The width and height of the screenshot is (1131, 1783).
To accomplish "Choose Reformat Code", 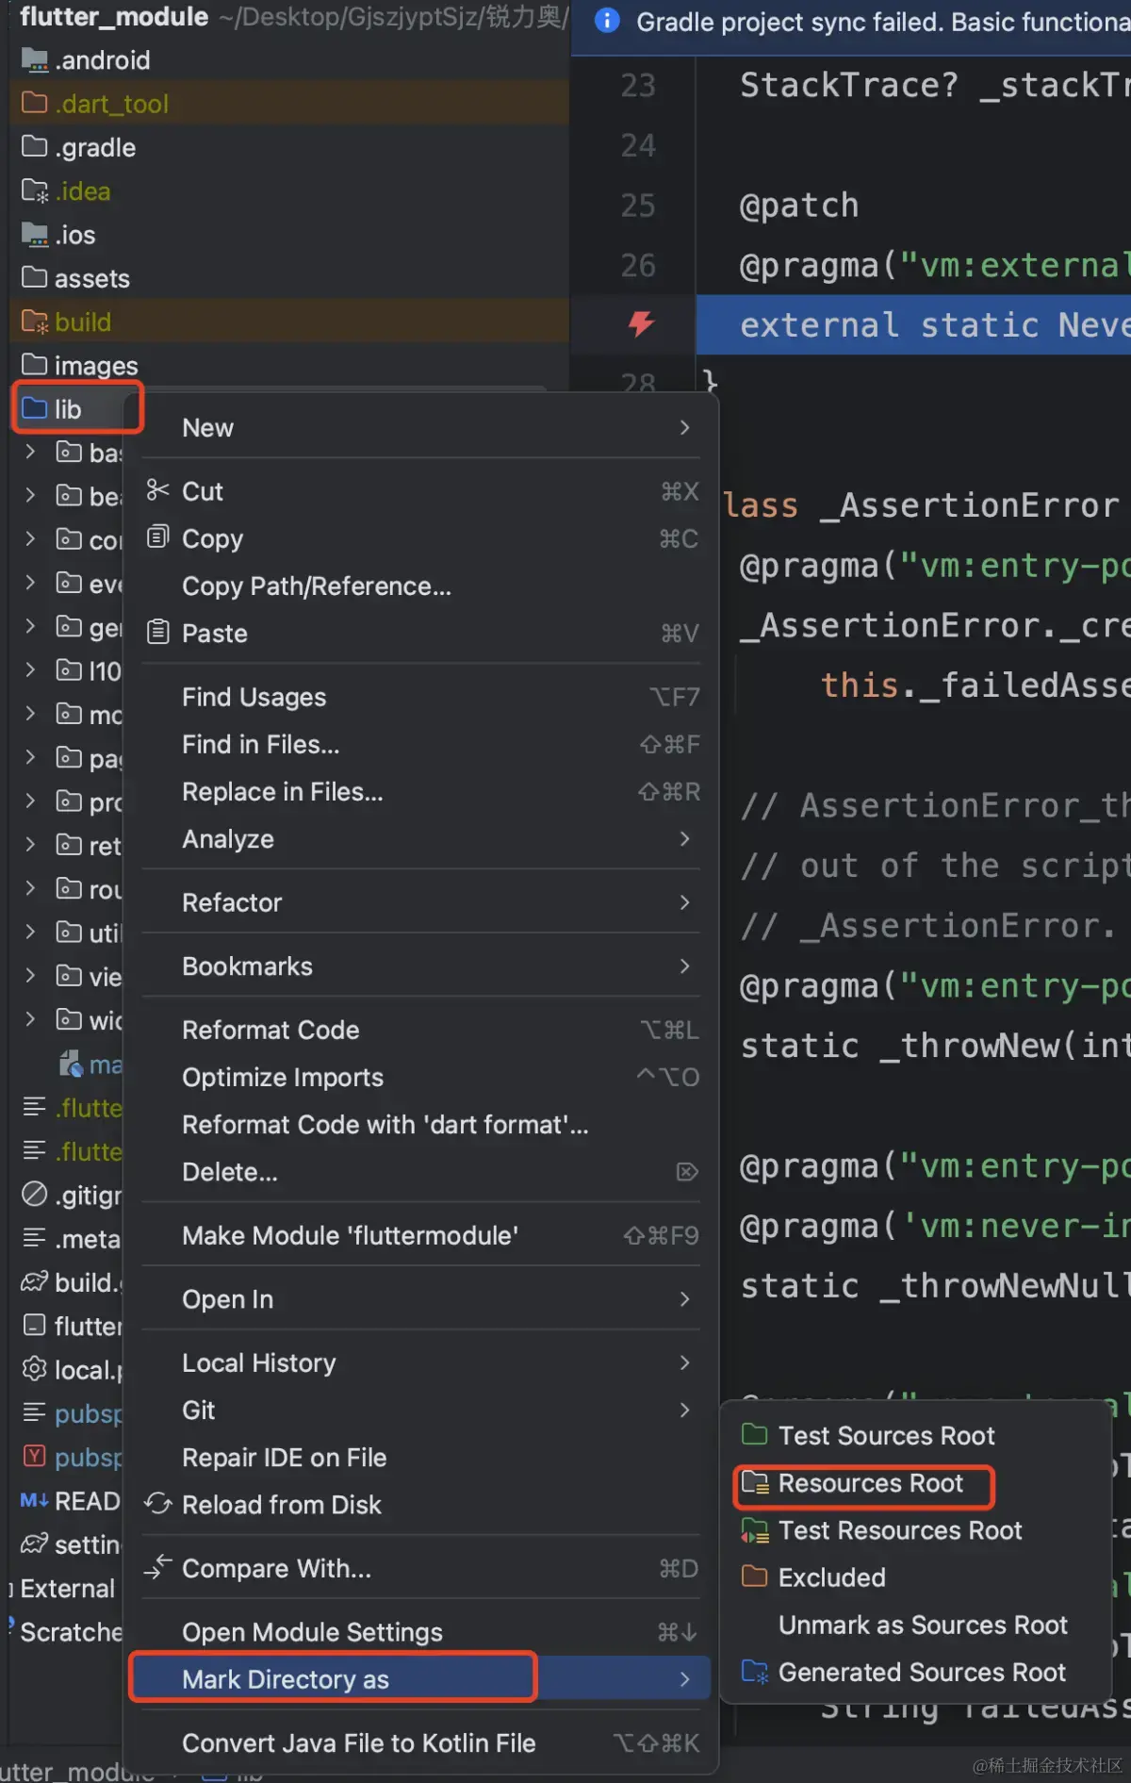I will coord(270,1030).
